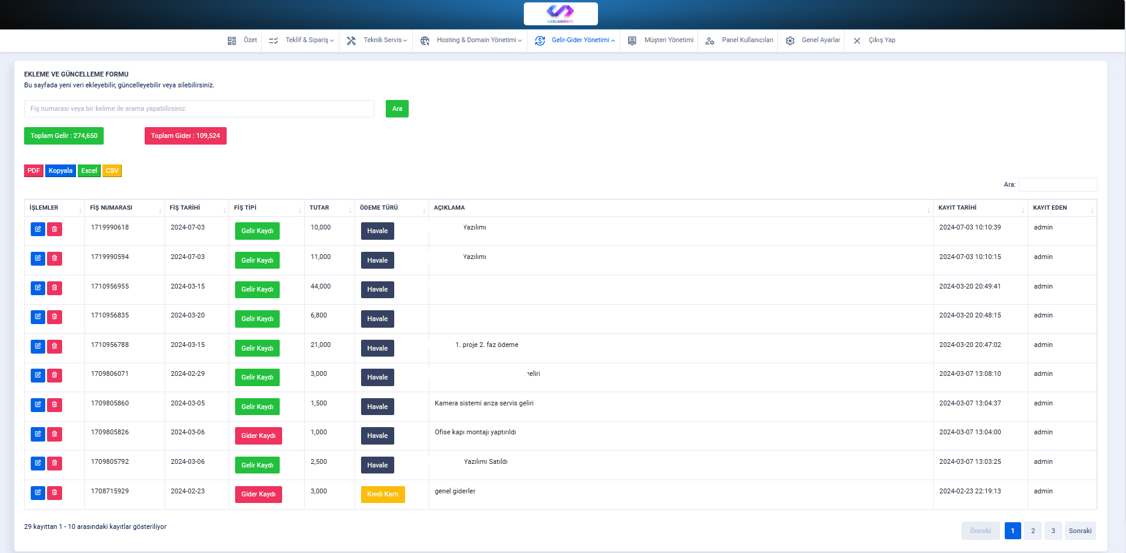Image resolution: width=1126 pixels, height=553 pixels.
Task: Edit record for receipt 1709806071
Action: [38, 375]
